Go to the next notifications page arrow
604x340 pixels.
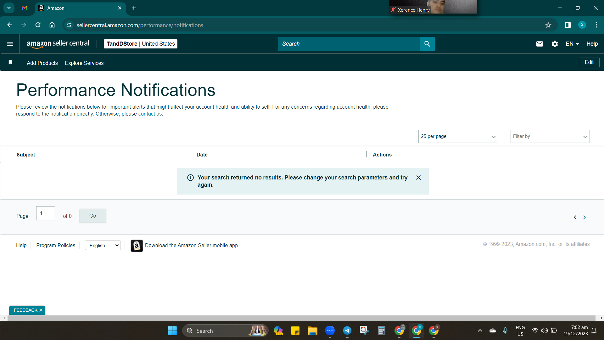point(584,217)
